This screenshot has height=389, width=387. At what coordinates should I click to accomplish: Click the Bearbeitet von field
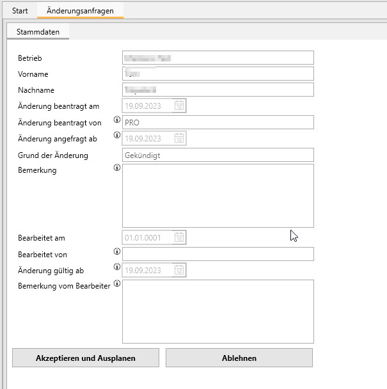[218, 254]
